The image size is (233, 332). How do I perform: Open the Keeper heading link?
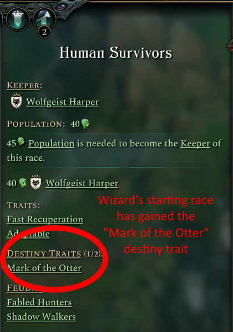23,85
